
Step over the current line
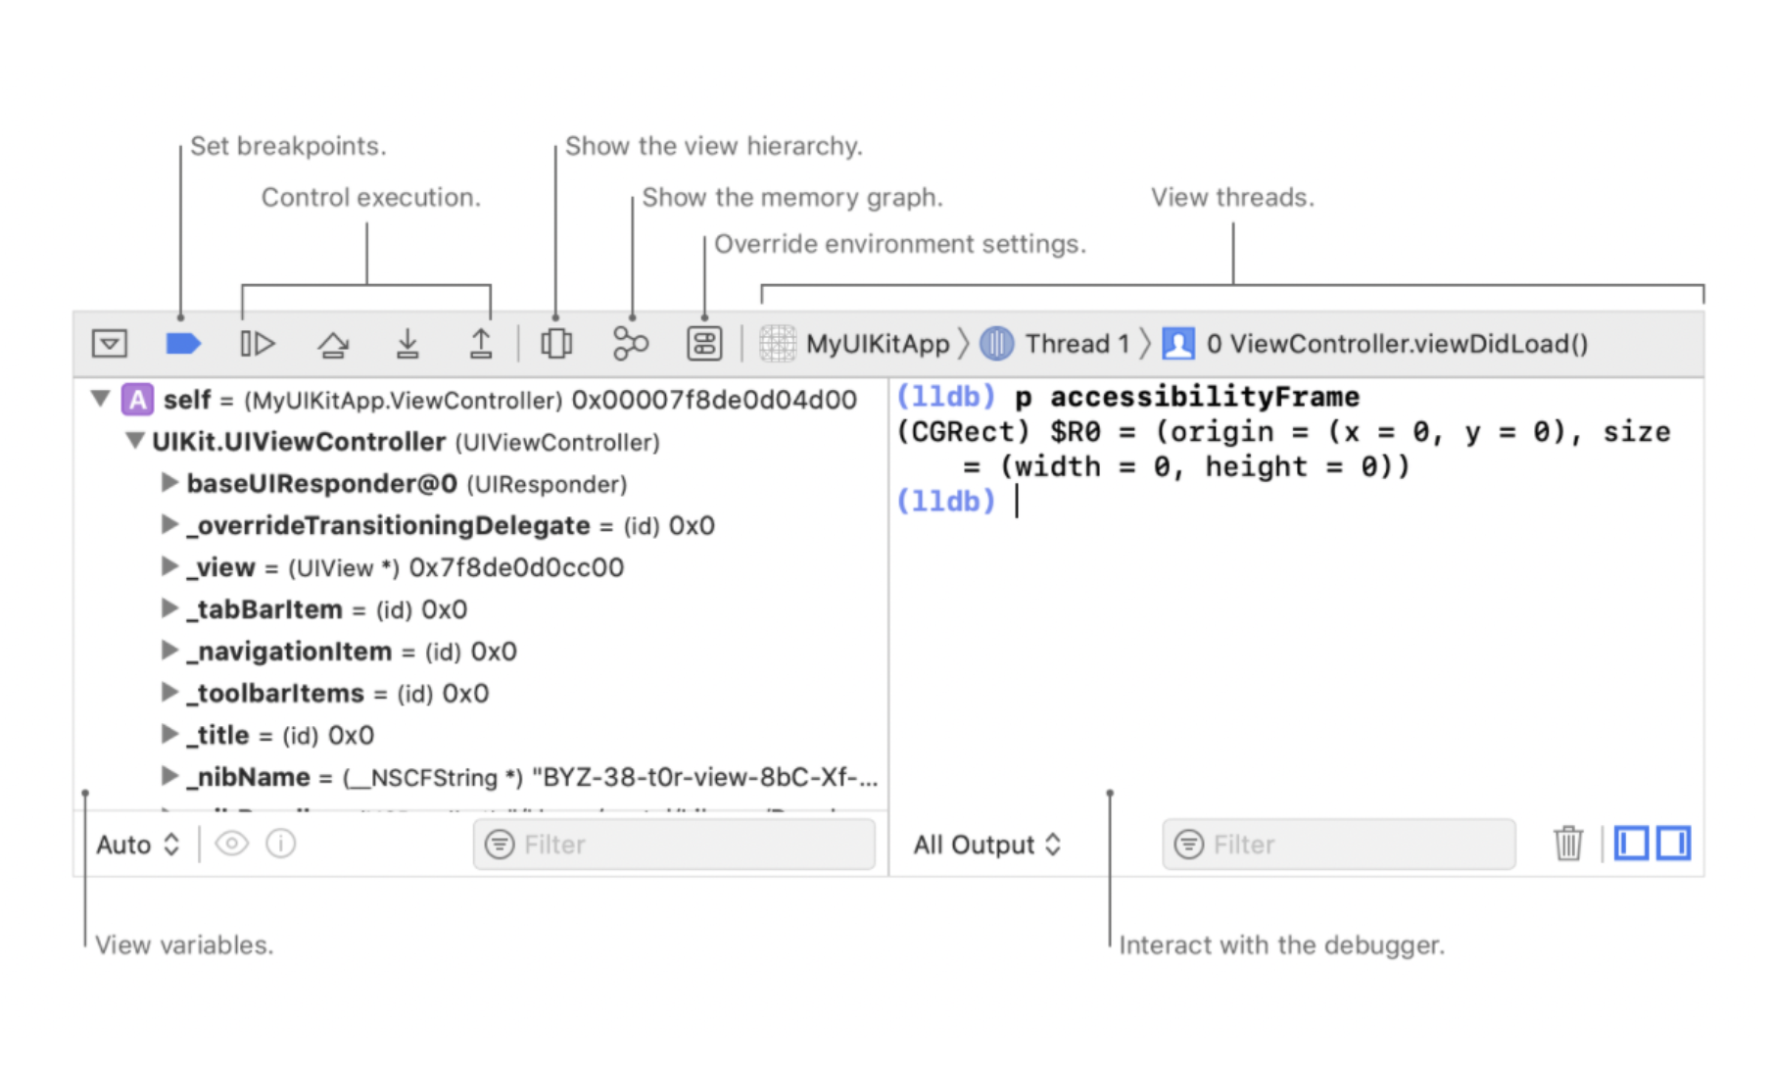click(x=333, y=345)
